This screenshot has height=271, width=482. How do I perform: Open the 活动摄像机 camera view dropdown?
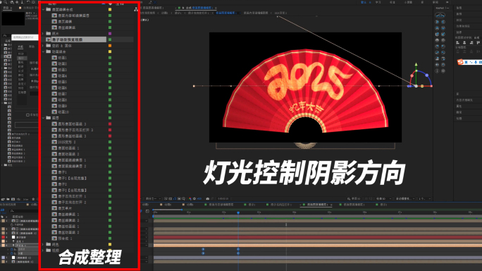(405, 198)
